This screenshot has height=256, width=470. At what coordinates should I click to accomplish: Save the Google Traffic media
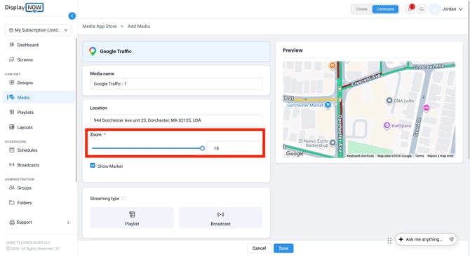[x=283, y=248]
